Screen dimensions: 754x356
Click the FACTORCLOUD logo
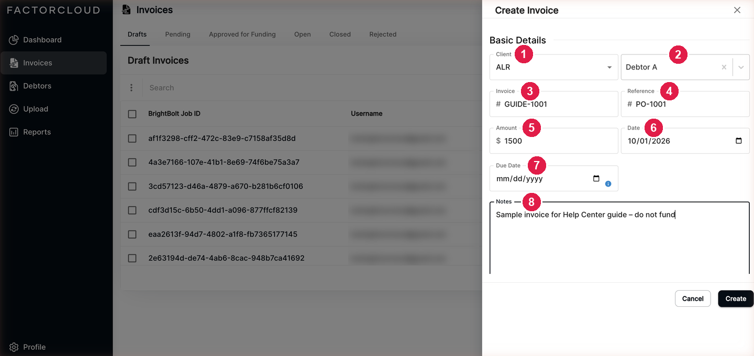[x=53, y=10]
